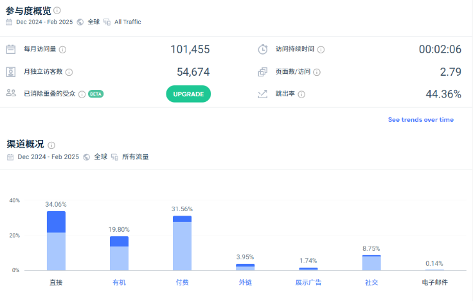Open the 外链 channel link
The height and width of the screenshot is (301, 473).
[x=245, y=282]
